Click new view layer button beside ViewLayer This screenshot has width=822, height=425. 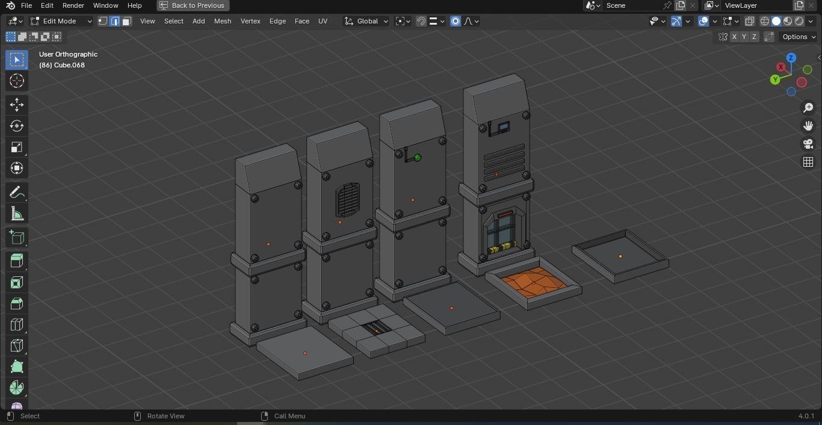tap(799, 5)
